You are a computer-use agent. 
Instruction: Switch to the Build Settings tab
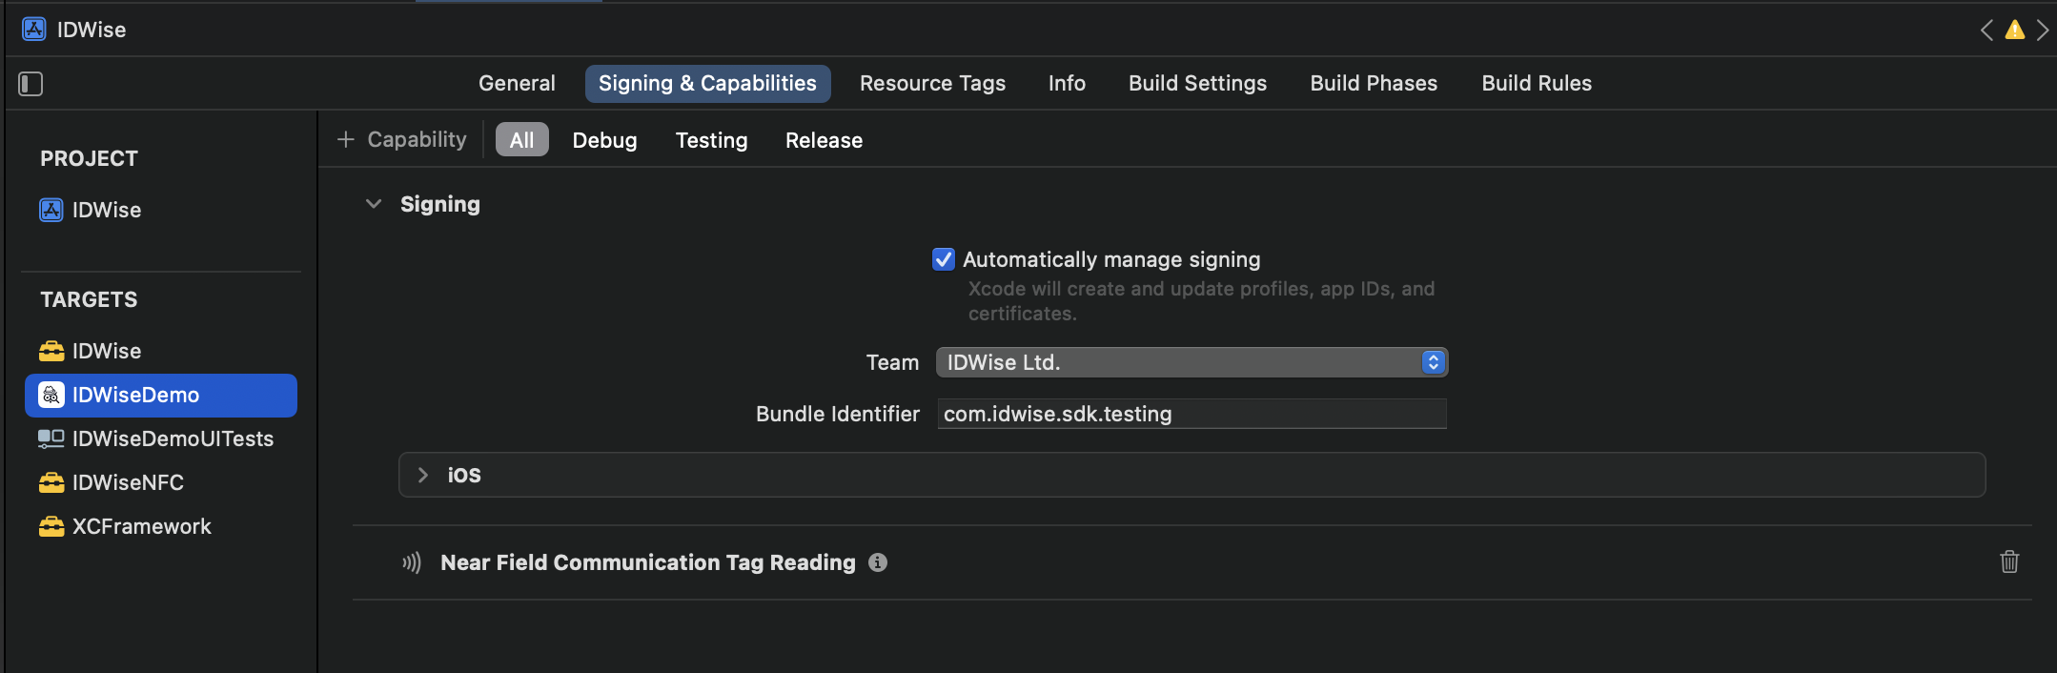click(x=1197, y=84)
